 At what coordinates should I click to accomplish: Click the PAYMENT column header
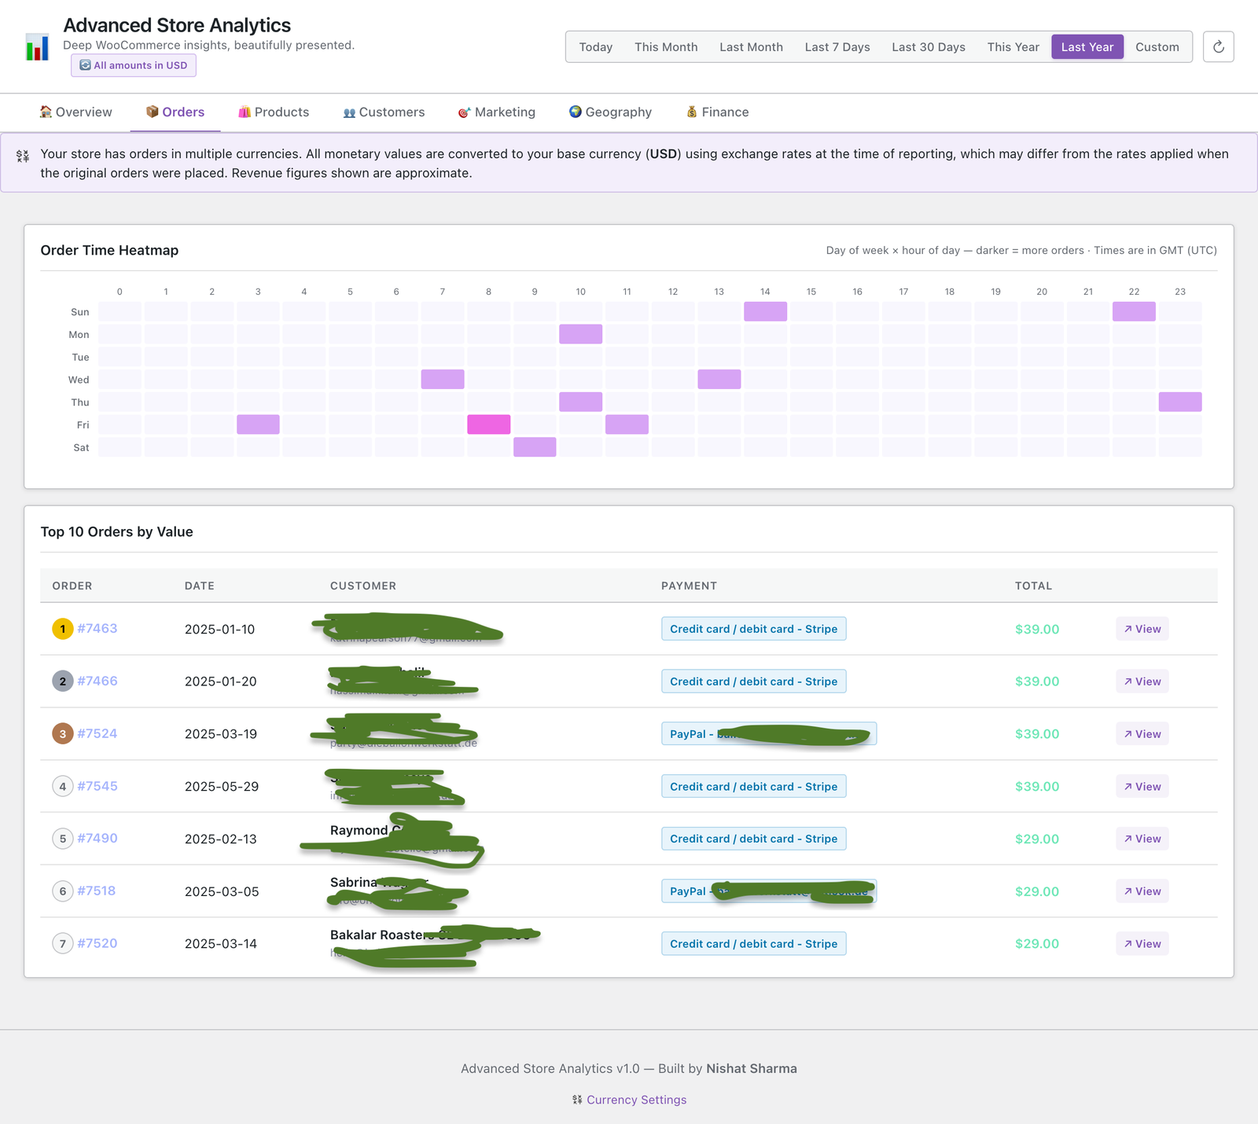689,586
